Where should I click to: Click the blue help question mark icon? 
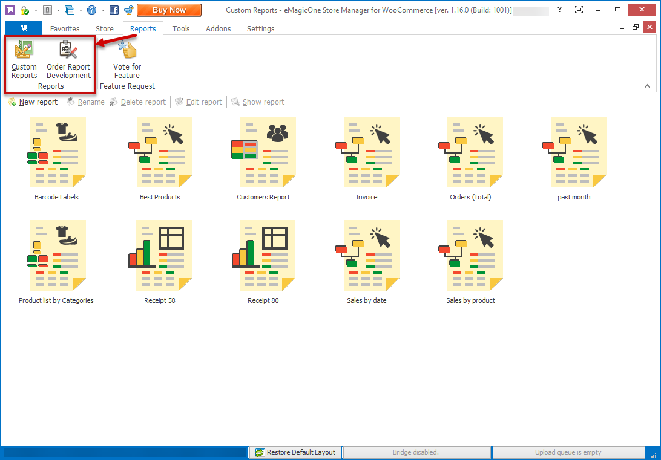click(91, 10)
